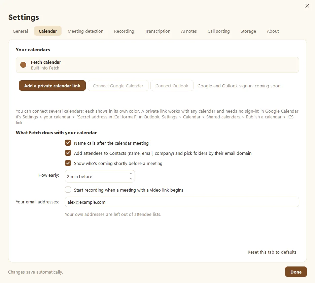Click the Your calendars heading
The height and width of the screenshot is (283, 315).
(x=33, y=50)
